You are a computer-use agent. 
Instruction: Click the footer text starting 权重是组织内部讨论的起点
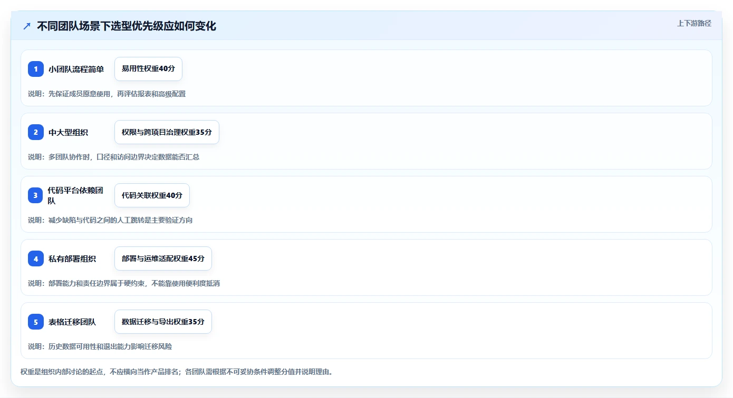(177, 372)
